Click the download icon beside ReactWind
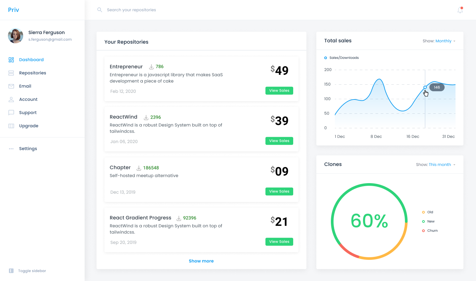476x281 pixels. pyautogui.click(x=146, y=117)
